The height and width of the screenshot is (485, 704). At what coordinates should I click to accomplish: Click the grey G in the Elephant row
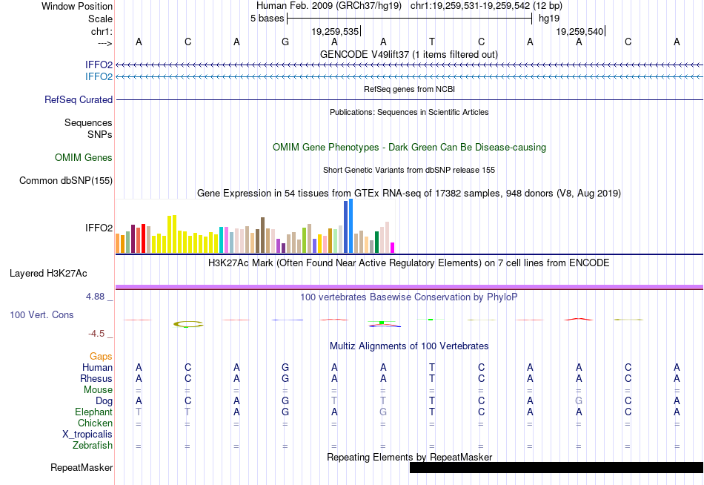coord(383,412)
